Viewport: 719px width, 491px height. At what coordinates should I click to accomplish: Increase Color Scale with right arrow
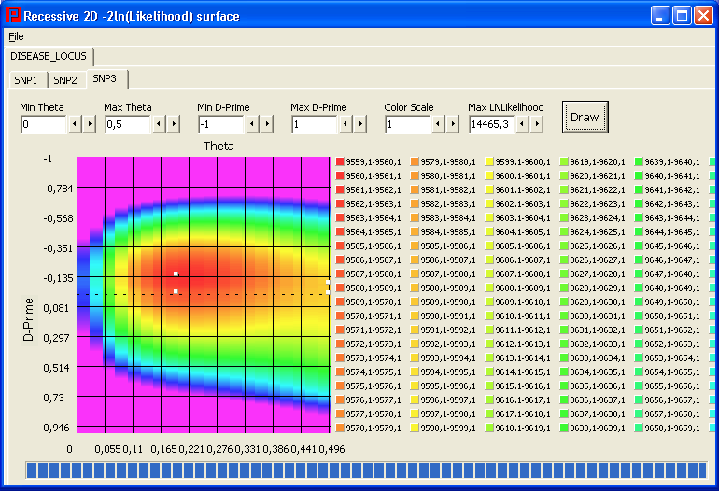pyautogui.click(x=453, y=124)
